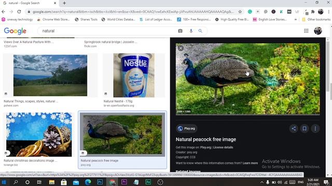This screenshot has width=332, height=186.
Task: Open the High Quality Free bookmark
Action: coord(232,20)
